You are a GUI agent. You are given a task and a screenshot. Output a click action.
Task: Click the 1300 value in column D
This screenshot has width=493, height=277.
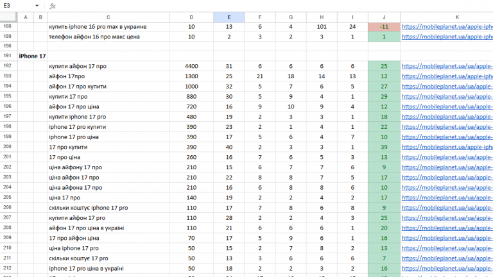click(191, 76)
